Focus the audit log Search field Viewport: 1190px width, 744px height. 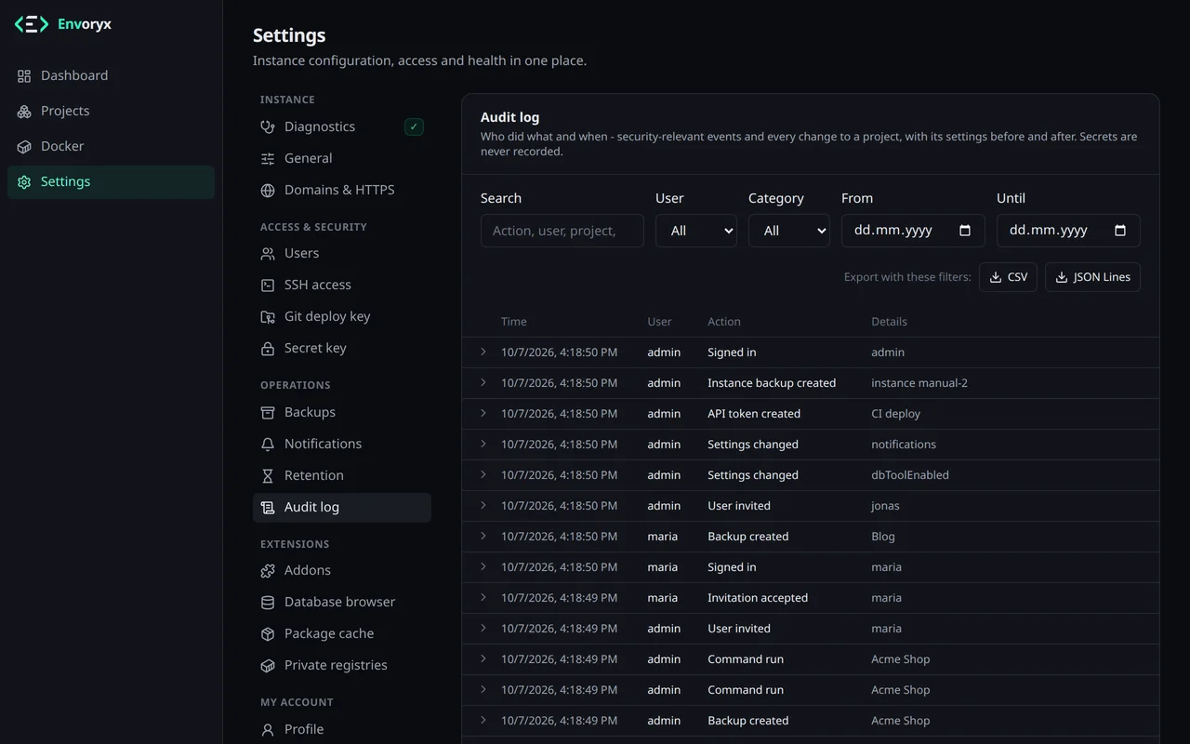tap(562, 231)
